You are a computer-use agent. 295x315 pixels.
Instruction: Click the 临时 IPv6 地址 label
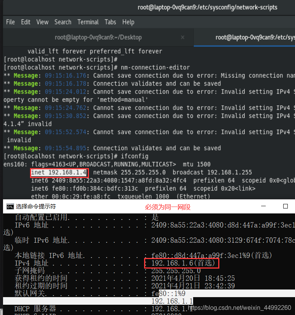click(42, 240)
